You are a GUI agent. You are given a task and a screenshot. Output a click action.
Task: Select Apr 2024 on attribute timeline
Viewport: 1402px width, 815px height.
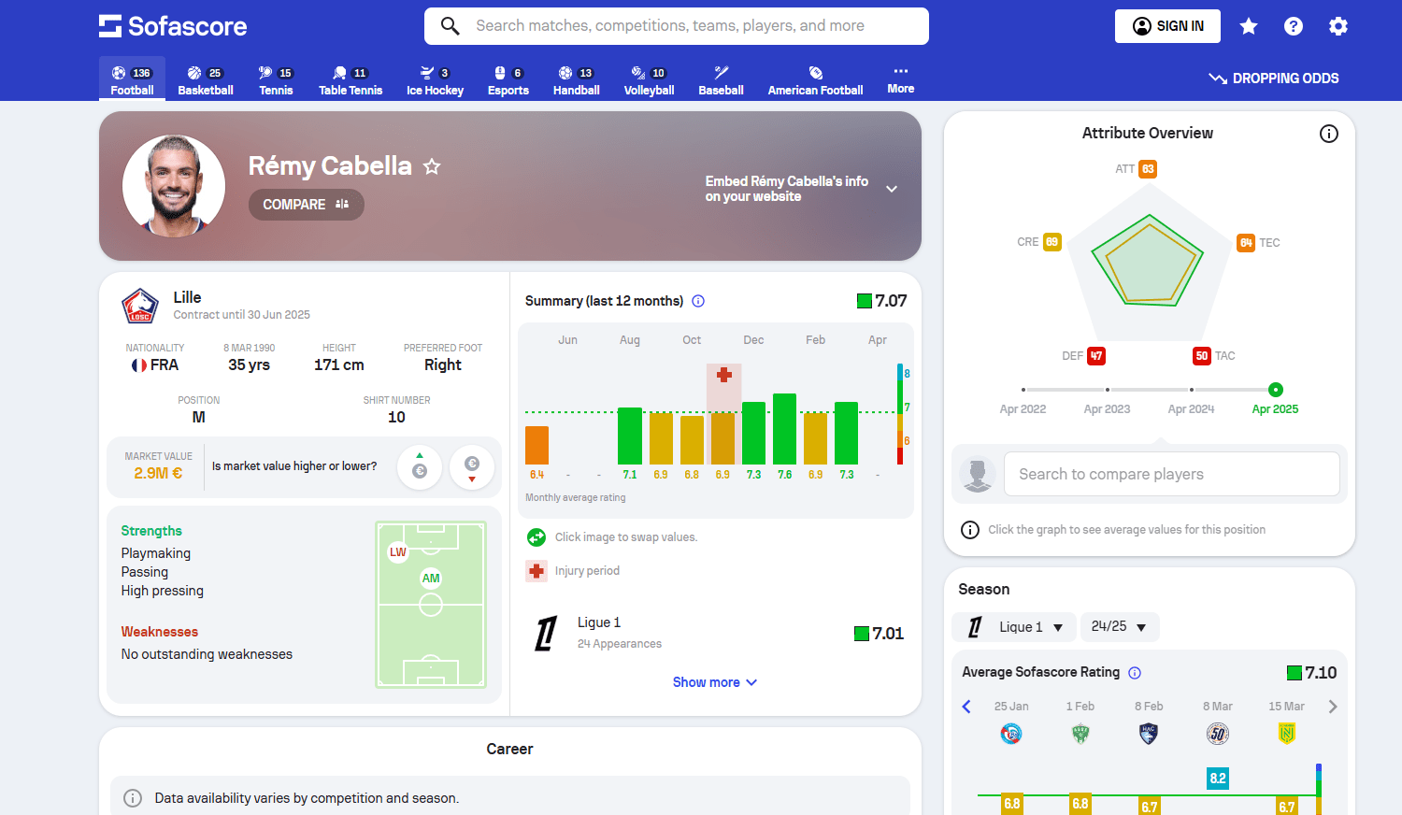coord(1191,390)
